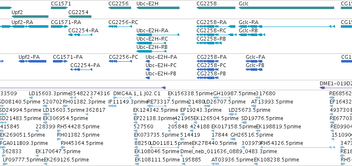Select the Gclc gene bar in the gene track
This screenshot has width=352, height=166.
[286, 8]
